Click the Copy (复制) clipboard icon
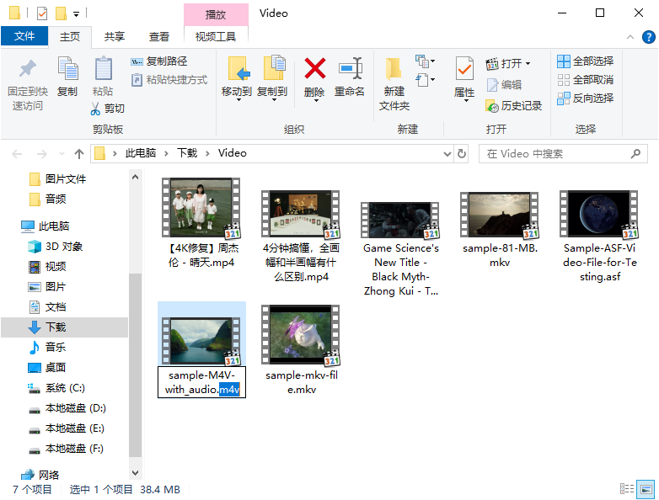This screenshot has height=500, width=659. 67,69
